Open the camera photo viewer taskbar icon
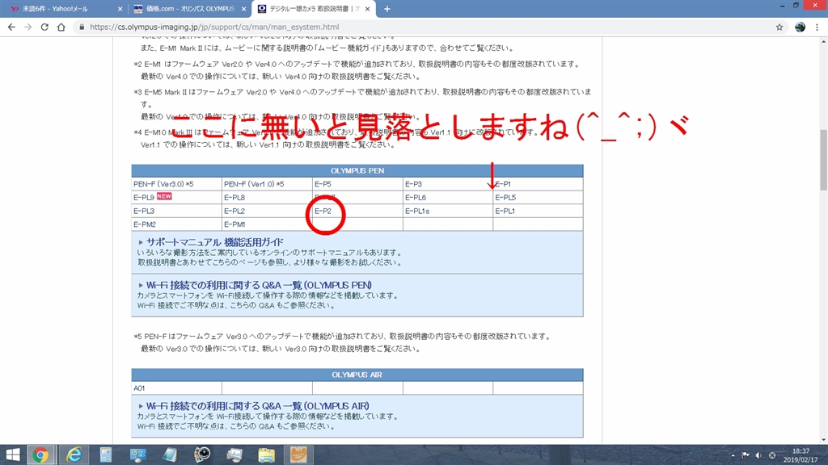This screenshot has height=465, width=828. pos(202,455)
